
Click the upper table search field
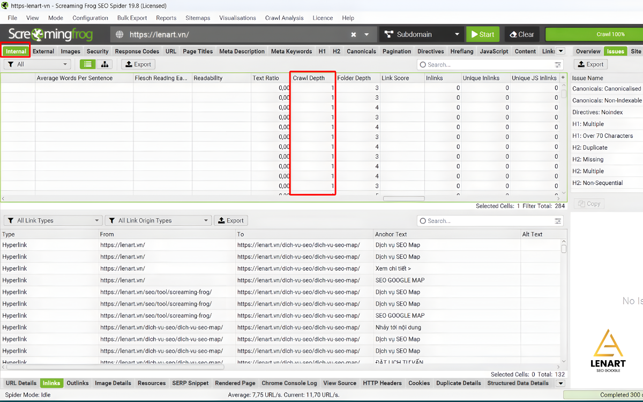coord(488,64)
